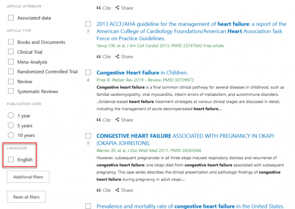Viewport: 295px width, 209px height.
Task: Open the Congestive Heart Failure in Children link
Action: (x=142, y=73)
